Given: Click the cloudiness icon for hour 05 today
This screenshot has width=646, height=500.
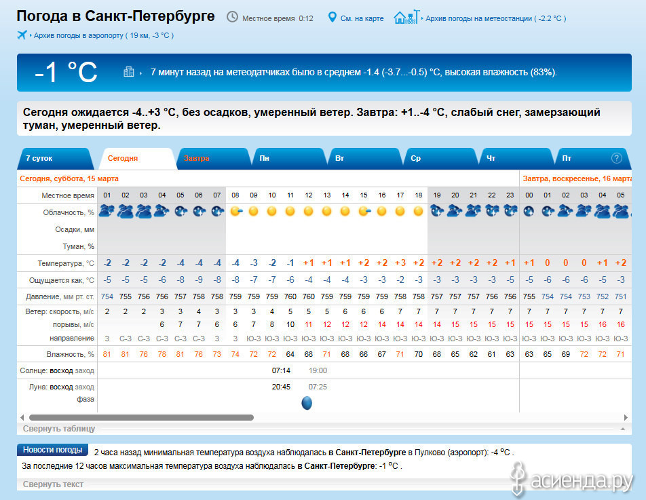Looking at the screenshot, I should [x=180, y=211].
